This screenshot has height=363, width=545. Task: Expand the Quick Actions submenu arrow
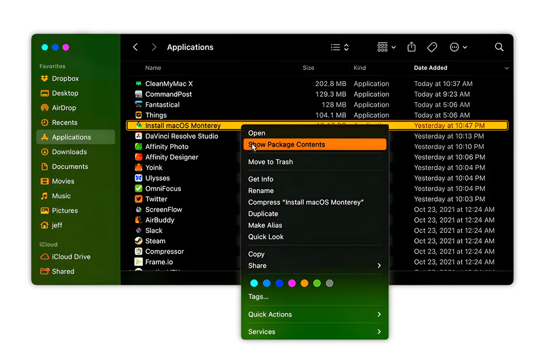pyautogui.click(x=379, y=314)
